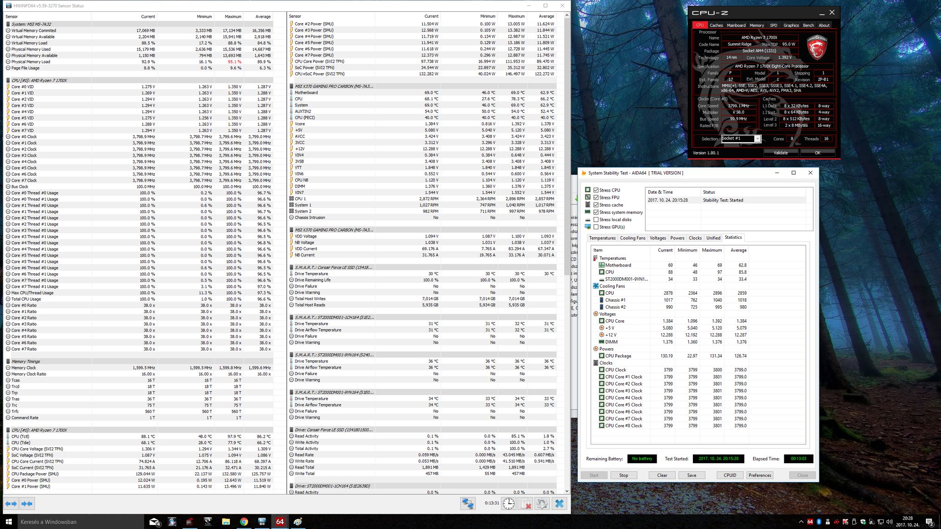Screen dimensions: 941x529
Task: Click the Save button in AIDA64
Action: pos(692,475)
